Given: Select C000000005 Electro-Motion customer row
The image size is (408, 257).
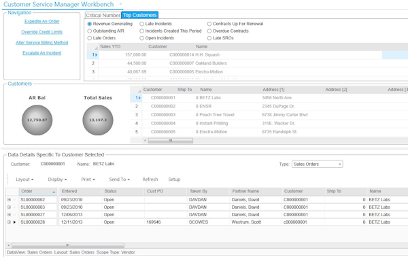Looking at the screenshot, I should [269, 132].
